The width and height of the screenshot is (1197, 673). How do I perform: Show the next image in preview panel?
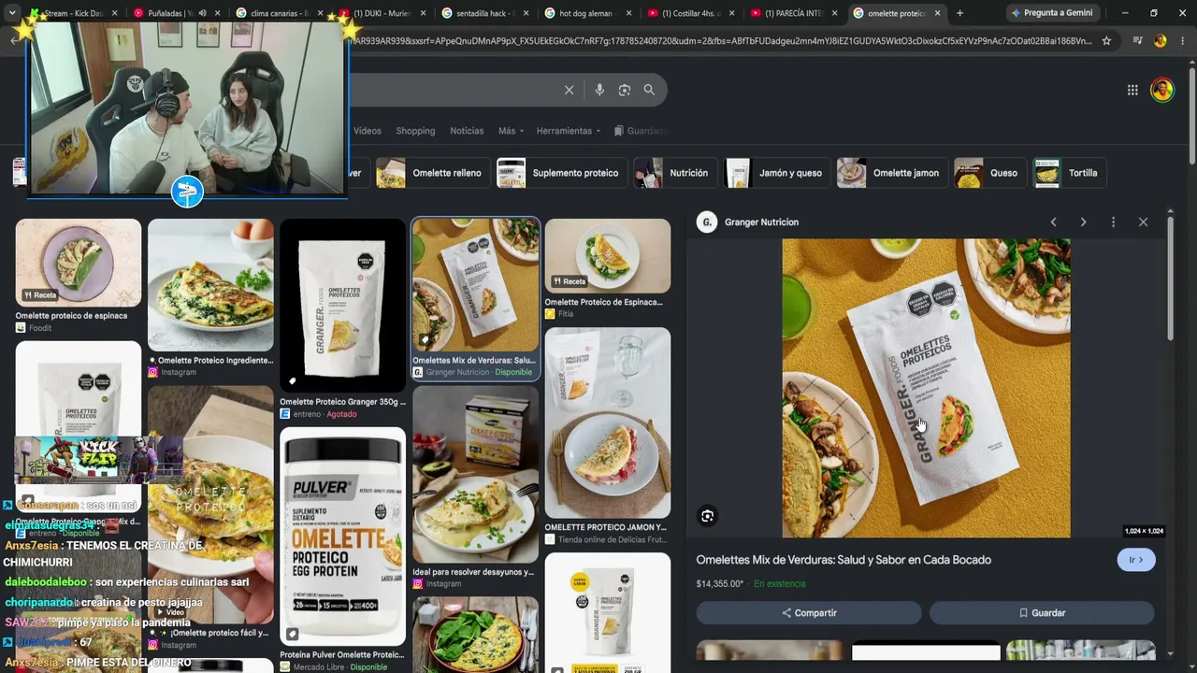pos(1083,222)
